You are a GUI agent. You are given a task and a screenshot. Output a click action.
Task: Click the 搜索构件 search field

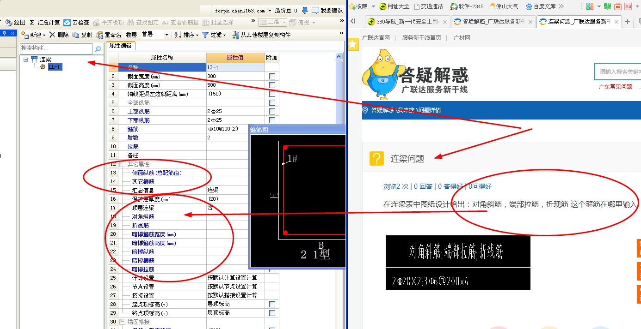(x=56, y=48)
